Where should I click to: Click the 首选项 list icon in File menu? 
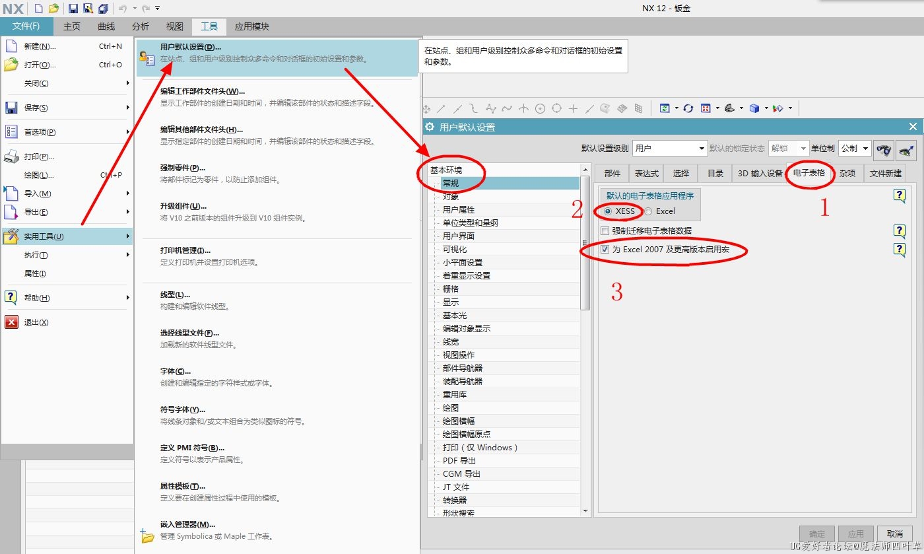(x=11, y=132)
